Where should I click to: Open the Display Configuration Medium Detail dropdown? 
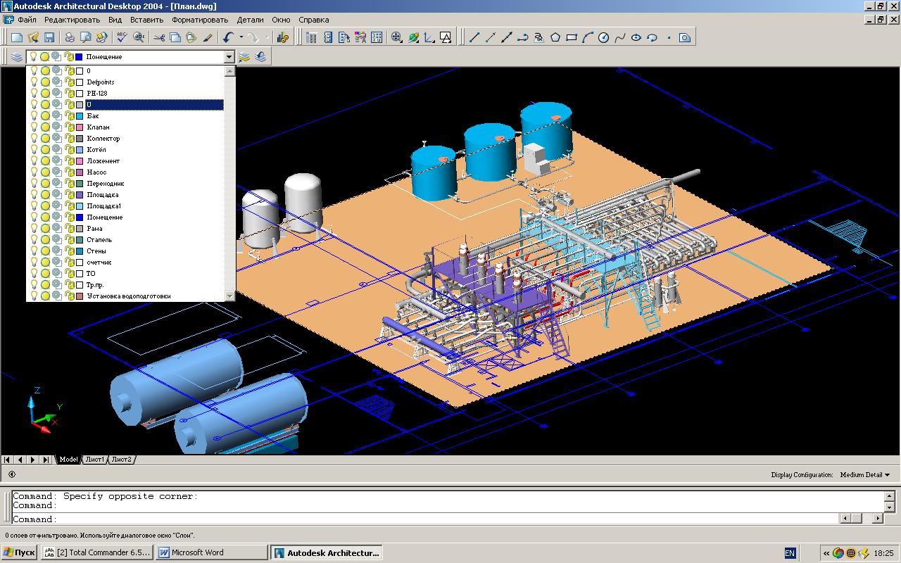865,475
